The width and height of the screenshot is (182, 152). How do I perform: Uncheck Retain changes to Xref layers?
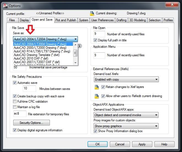tap(103, 87)
